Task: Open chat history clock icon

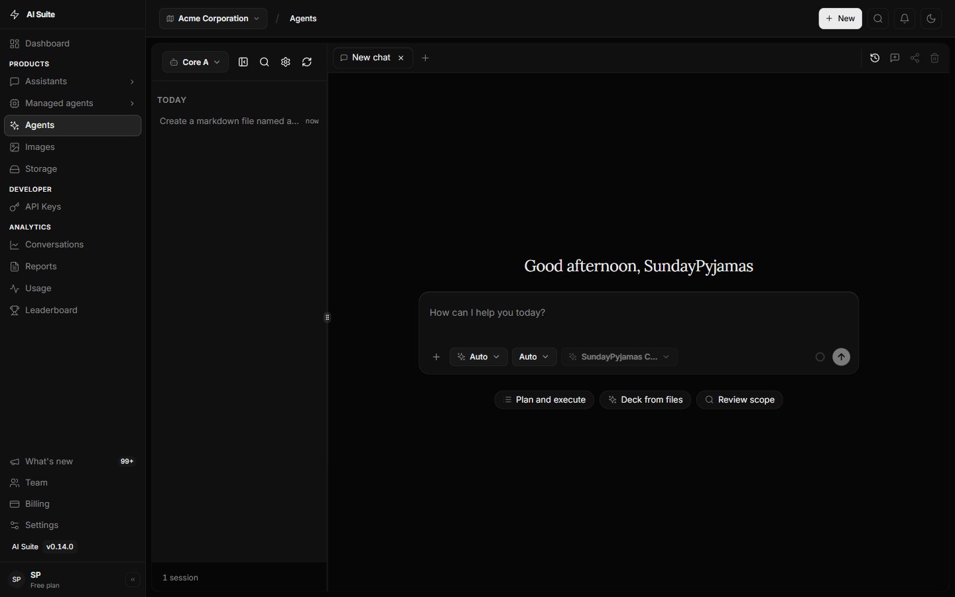Action: click(875, 58)
